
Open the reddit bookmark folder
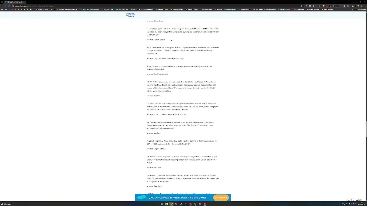tap(83, 9)
